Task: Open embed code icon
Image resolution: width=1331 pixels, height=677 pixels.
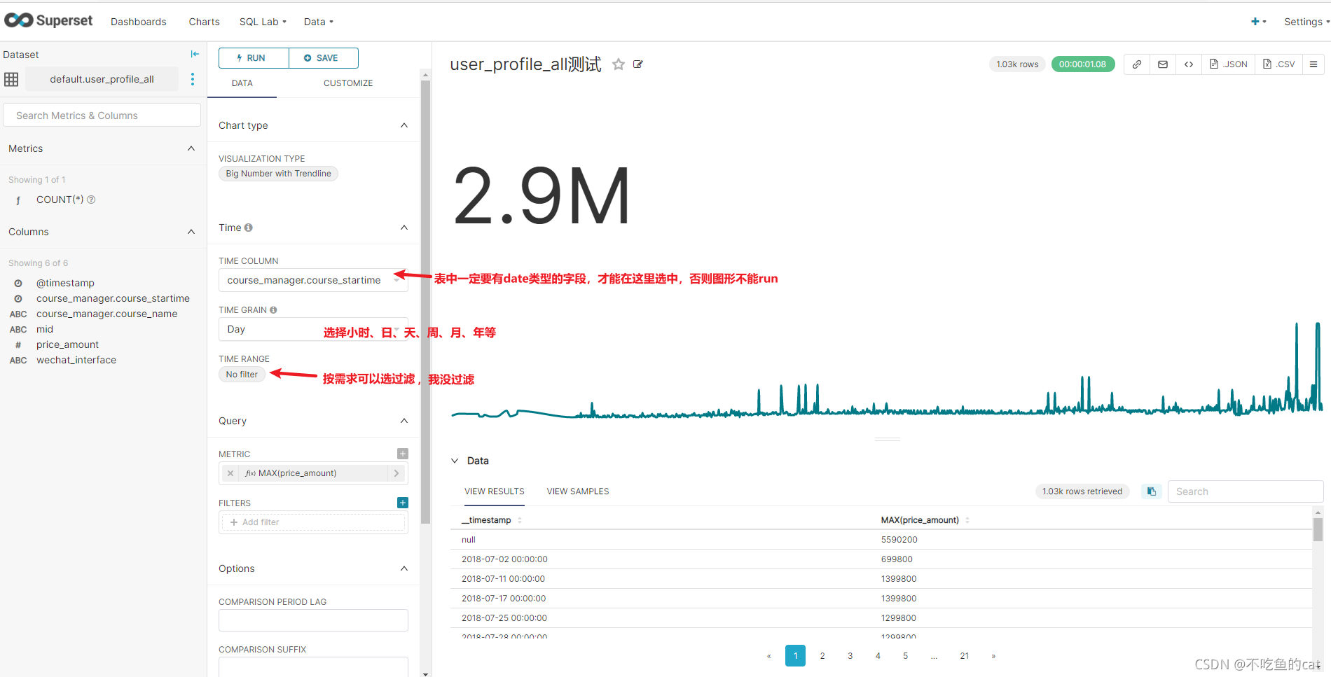Action: pos(1189,64)
